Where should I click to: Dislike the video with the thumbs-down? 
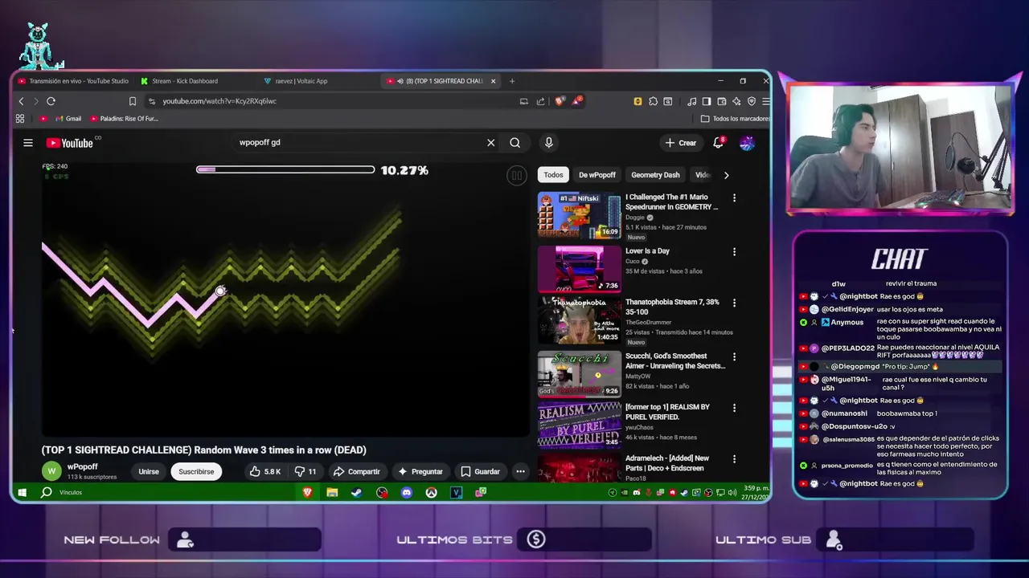(x=305, y=471)
